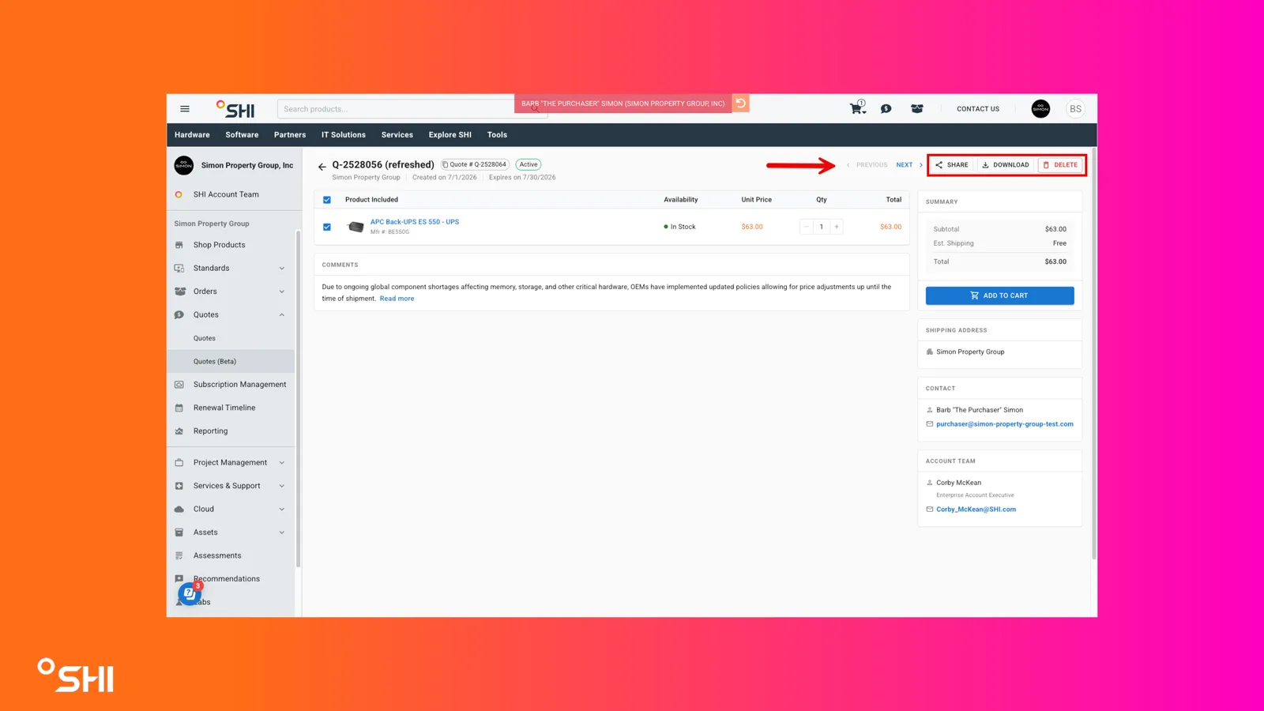Click the Contact Us link
This screenshot has height=711, width=1264.
pos(978,109)
